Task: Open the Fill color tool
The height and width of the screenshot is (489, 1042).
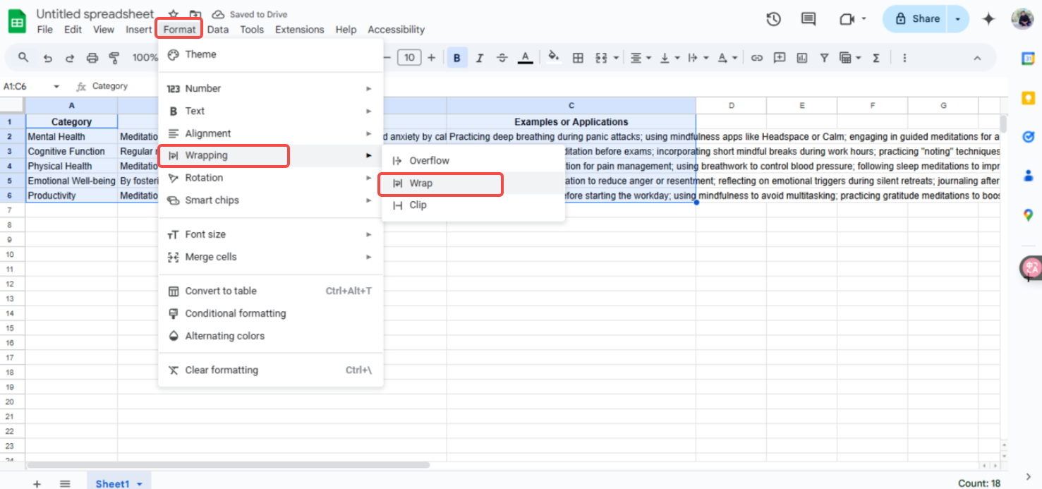Action: (554, 57)
